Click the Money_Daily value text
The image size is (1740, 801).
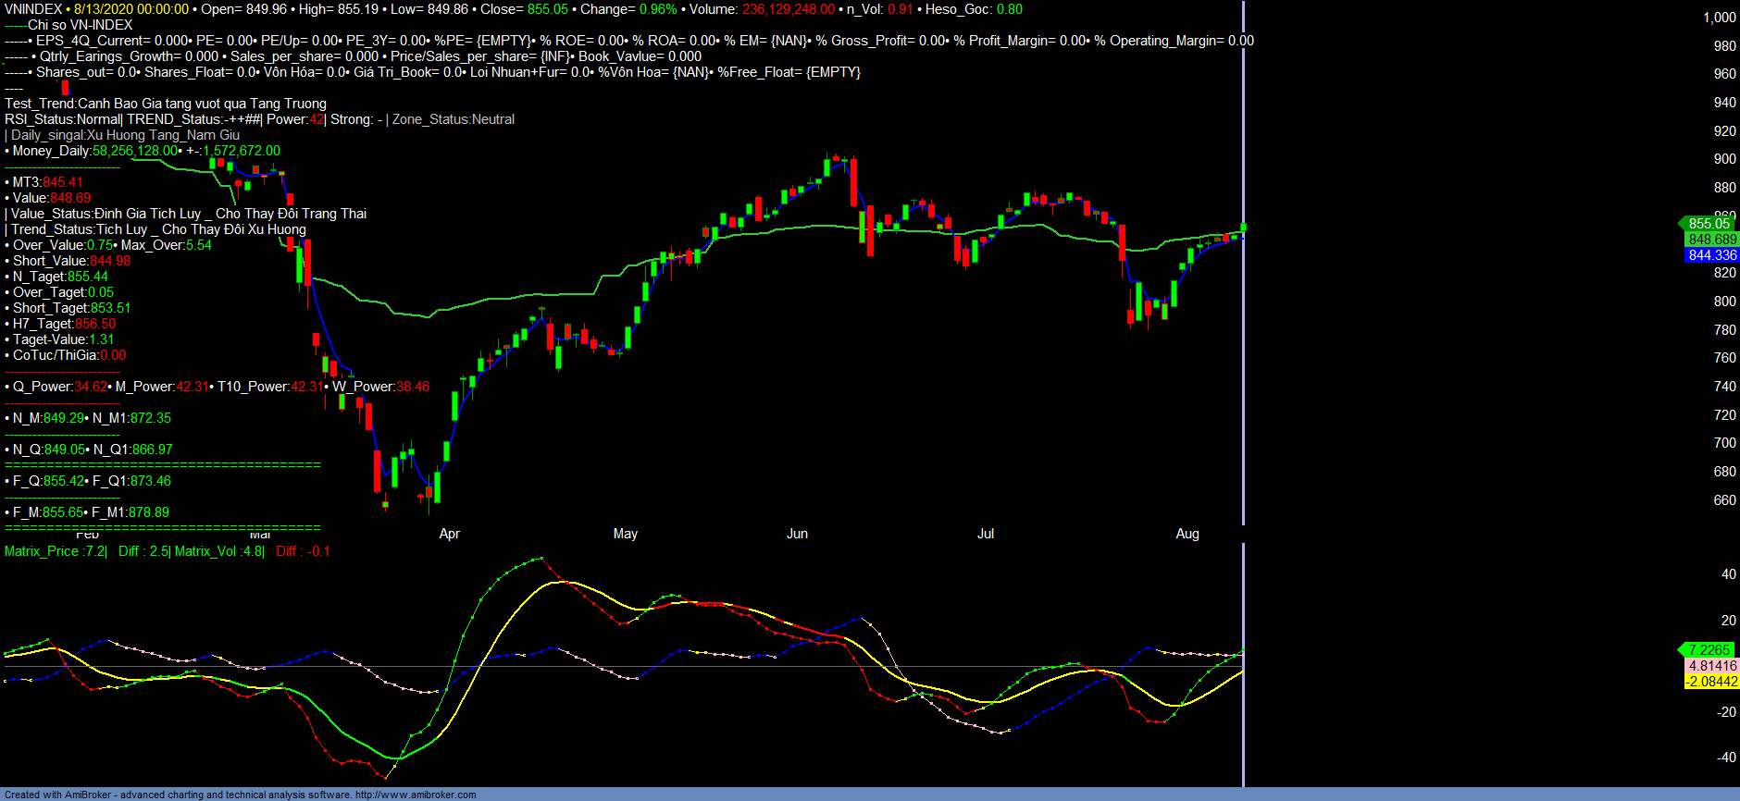click(x=145, y=151)
